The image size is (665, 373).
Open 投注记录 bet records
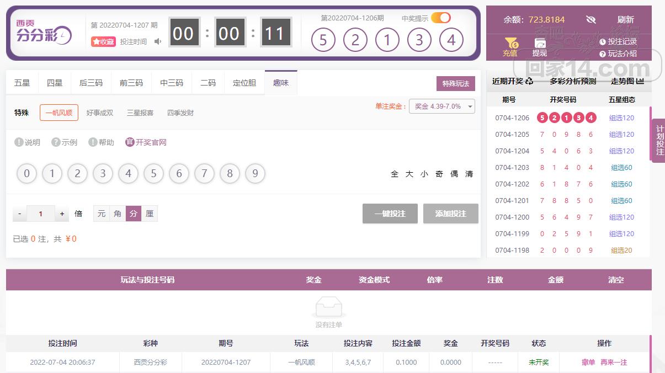[x=618, y=41]
